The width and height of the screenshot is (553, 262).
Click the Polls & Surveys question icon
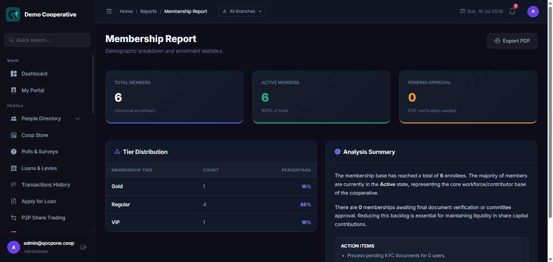coord(14,152)
